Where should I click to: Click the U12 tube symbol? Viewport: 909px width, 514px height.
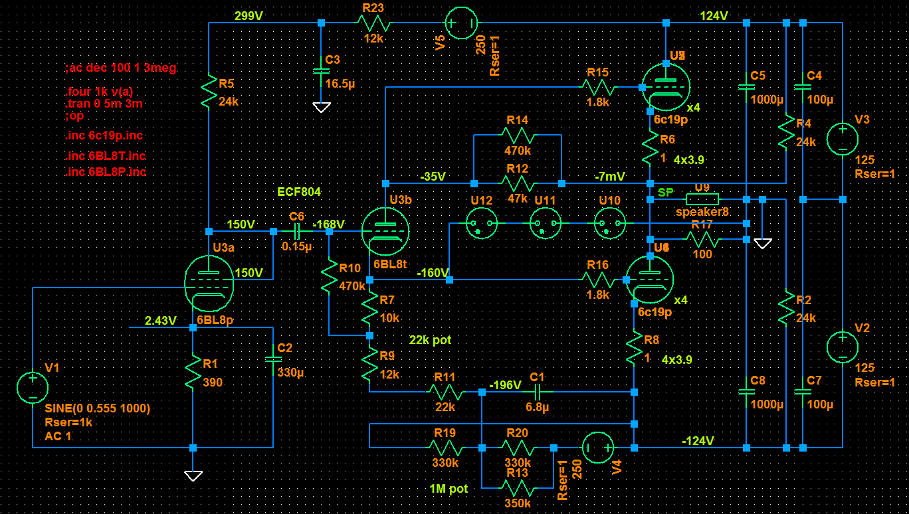(x=481, y=223)
